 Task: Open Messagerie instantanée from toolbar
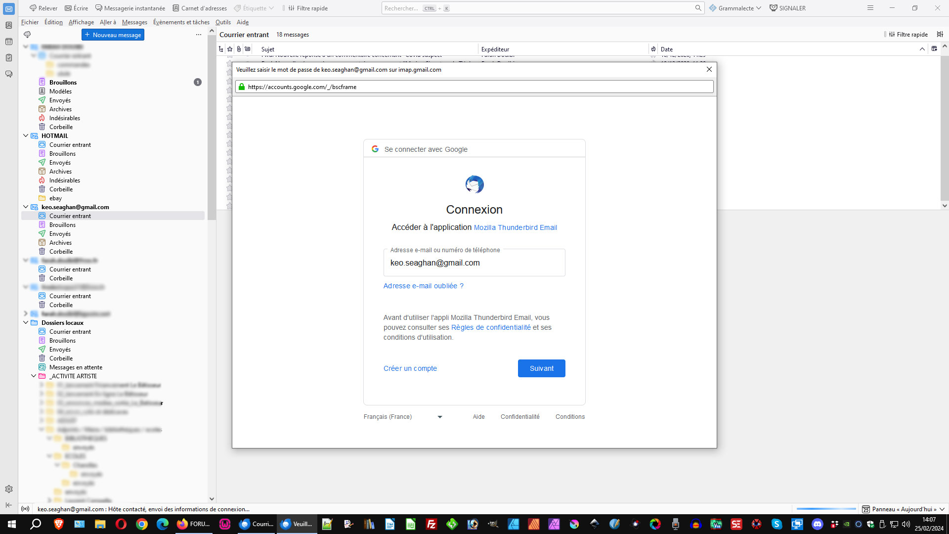130,8
